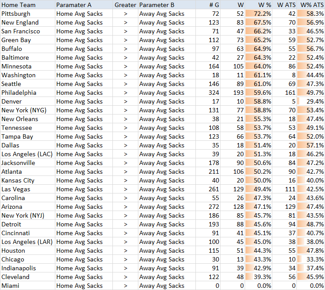Select the # G column header
325x290 pixels.
[x=208, y=5]
